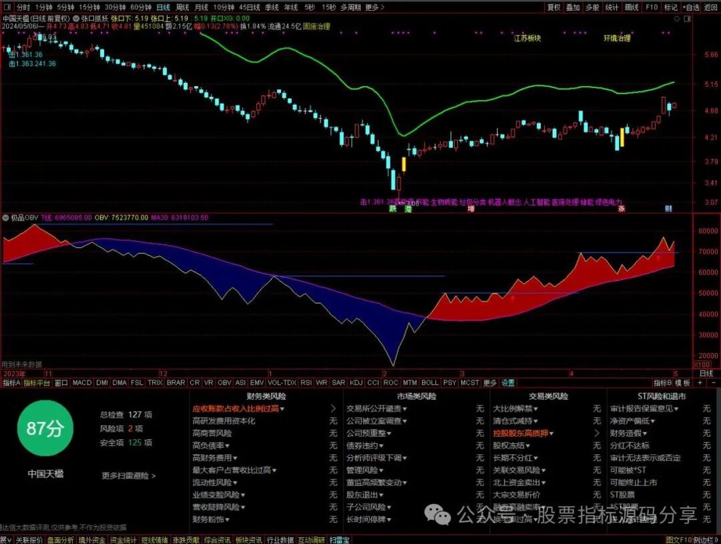
Task: Click 指标A selector in indicator bar
Action: [11, 382]
